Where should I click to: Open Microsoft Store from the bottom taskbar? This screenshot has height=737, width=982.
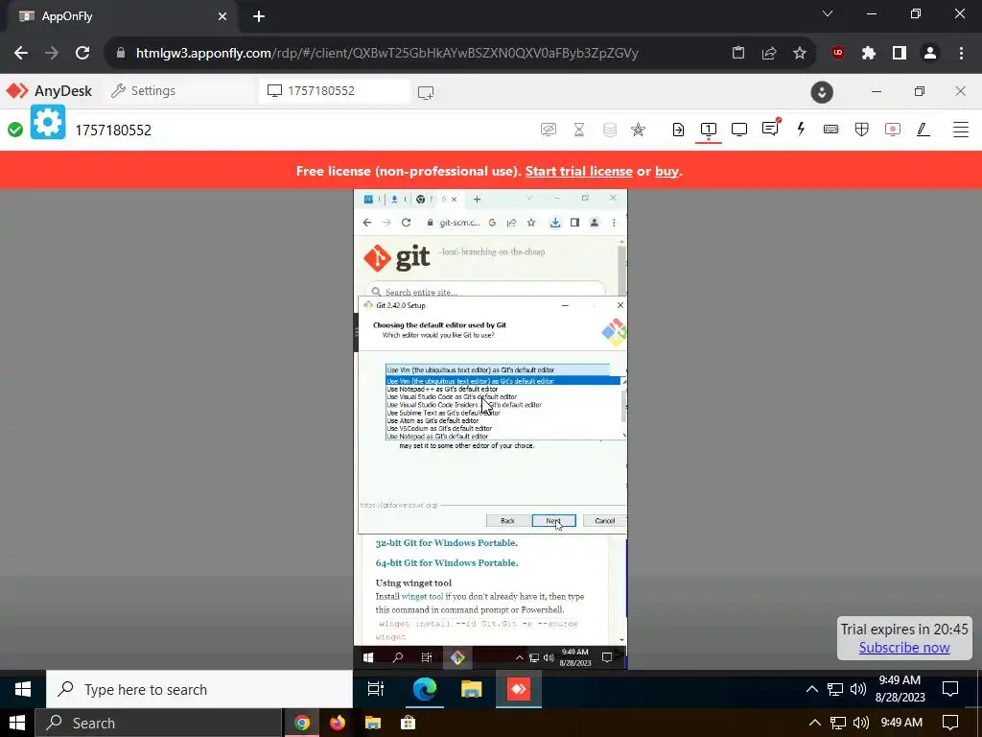(x=409, y=723)
